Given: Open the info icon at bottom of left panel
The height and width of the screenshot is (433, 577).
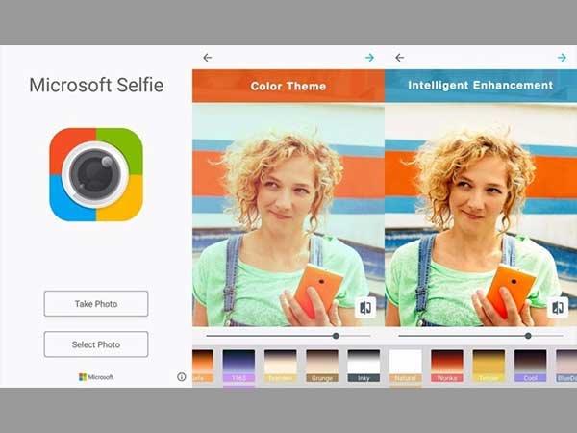Looking at the screenshot, I should 181,377.
